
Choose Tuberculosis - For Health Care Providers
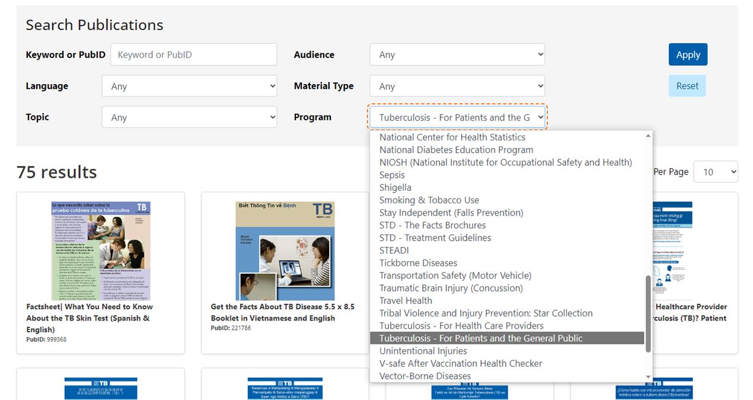[x=507, y=326]
